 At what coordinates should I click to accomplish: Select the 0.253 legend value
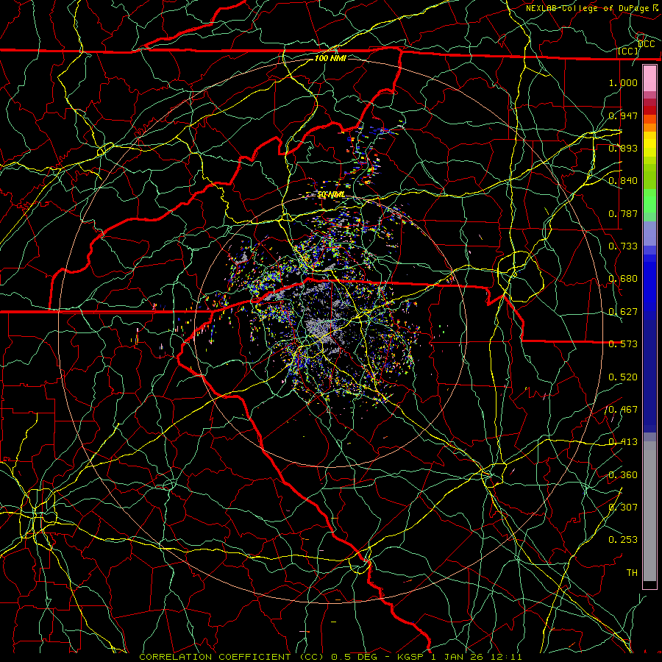click(623, 540)
